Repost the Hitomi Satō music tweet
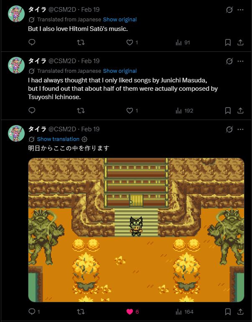The width and height of the screenshot is (252, 322). click(x=81, y=42)
